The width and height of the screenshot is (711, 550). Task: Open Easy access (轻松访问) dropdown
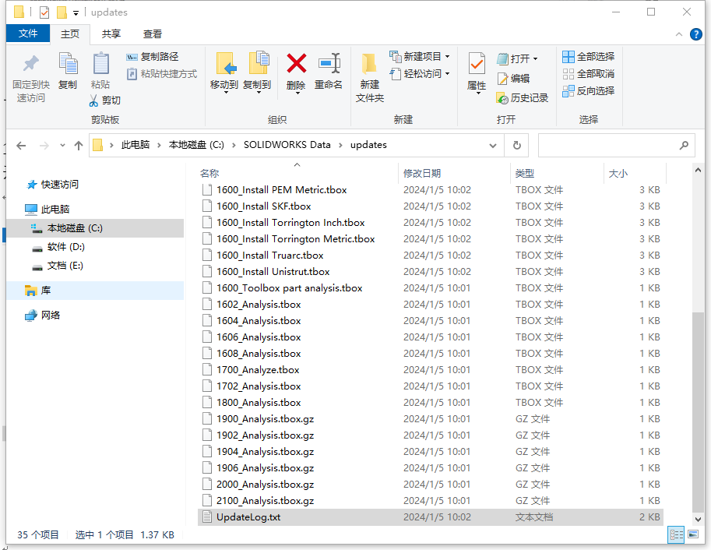tap(420, 73)
